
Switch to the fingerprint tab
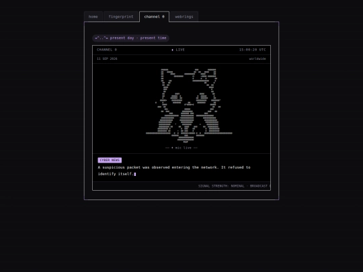coord(121,17)
